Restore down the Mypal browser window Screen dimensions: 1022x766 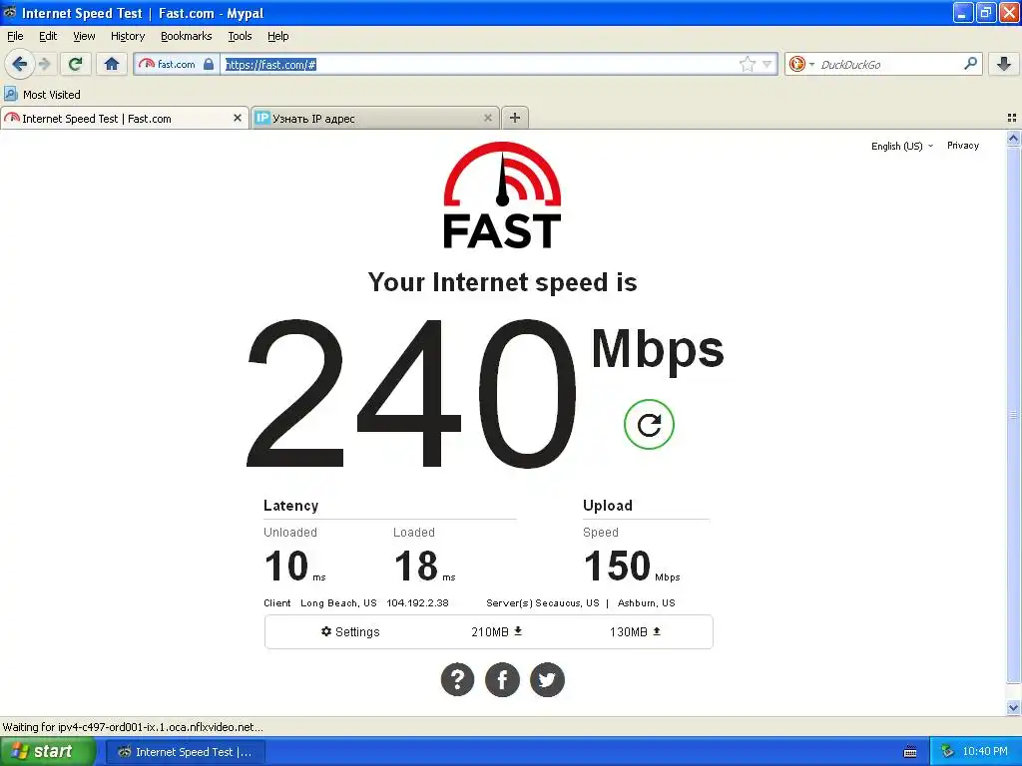tap(985, 12)
